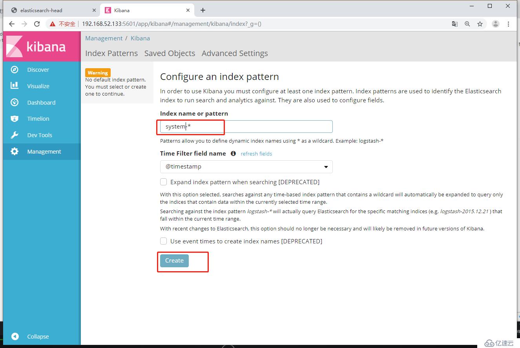Open Timelion mask icon
This screenshot has height=348, width=520.
15,119
